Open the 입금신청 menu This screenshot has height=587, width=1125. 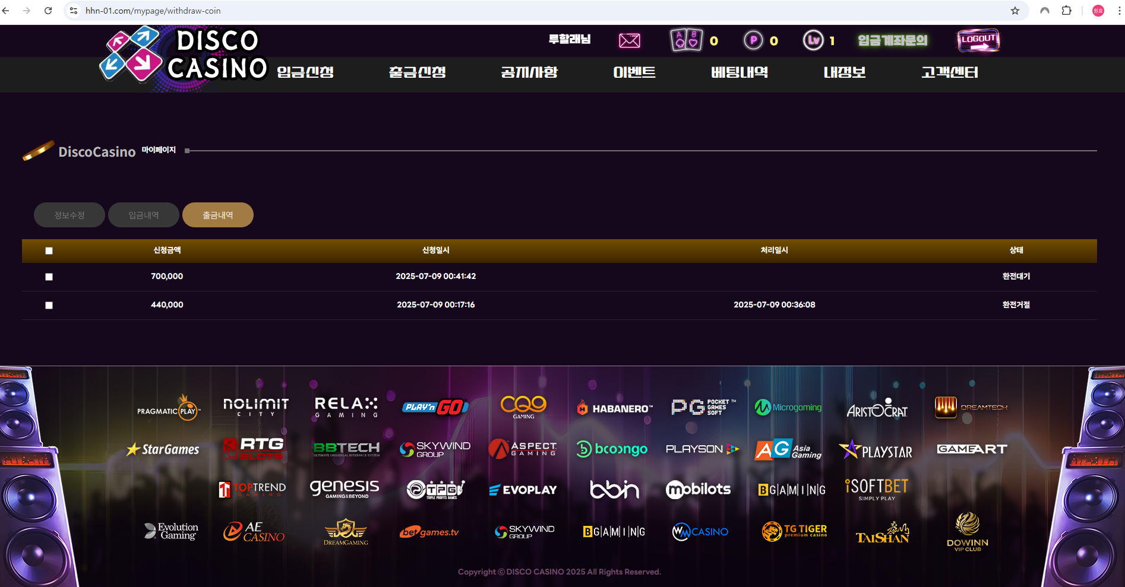tap(305, 72)
